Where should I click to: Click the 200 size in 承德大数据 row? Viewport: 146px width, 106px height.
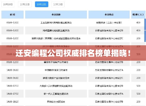(x=138, y=78)
